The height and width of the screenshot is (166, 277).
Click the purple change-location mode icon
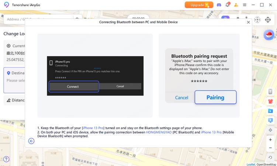(225, 18)
